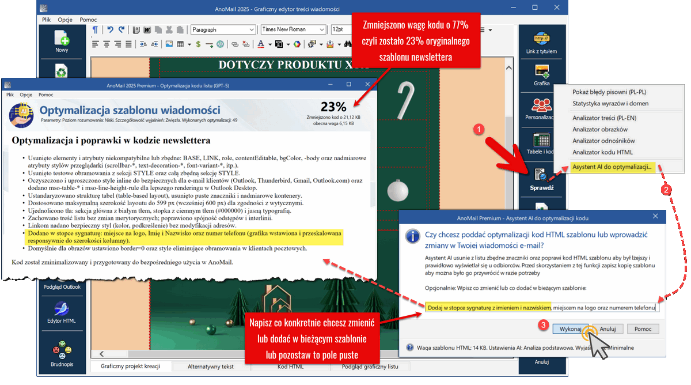Click the font color A icon
This screenshot has height=385, width=691.
[260, 44]
